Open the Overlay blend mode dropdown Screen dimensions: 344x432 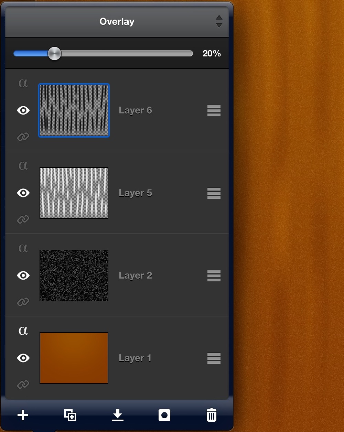(x=117, y=22)
